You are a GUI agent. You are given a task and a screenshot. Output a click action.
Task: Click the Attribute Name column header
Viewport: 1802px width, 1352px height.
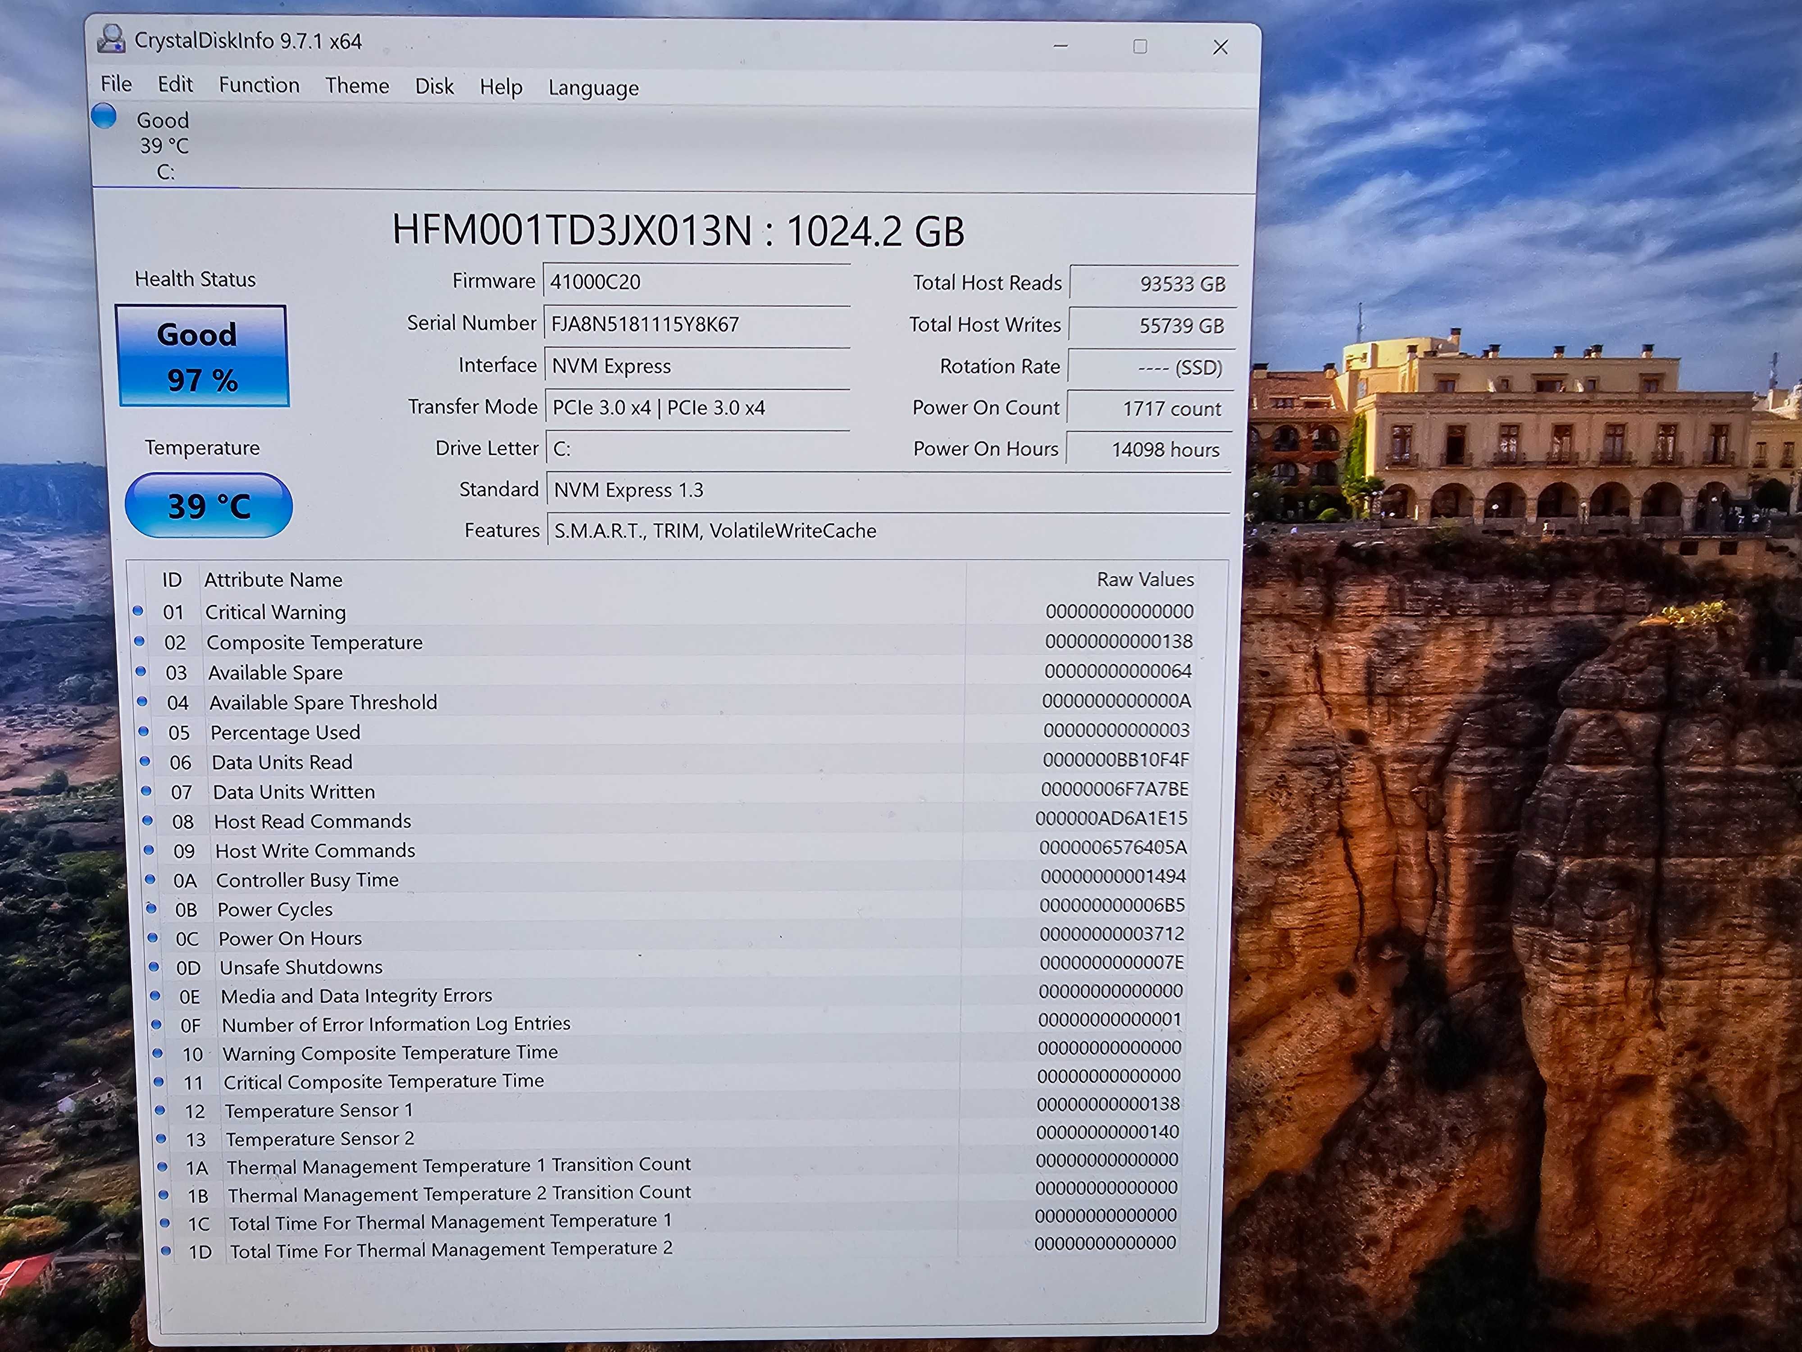tap(273, 580)
